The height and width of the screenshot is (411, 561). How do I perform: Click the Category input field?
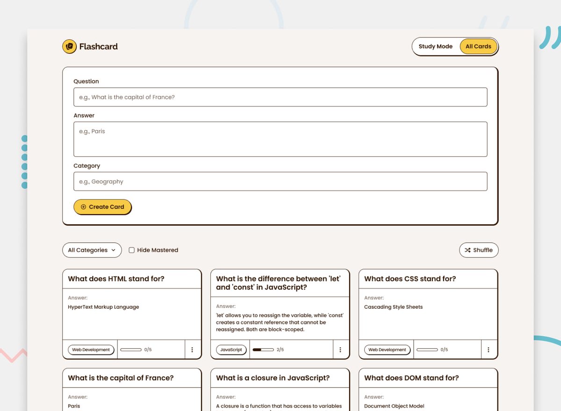point(280,181)
